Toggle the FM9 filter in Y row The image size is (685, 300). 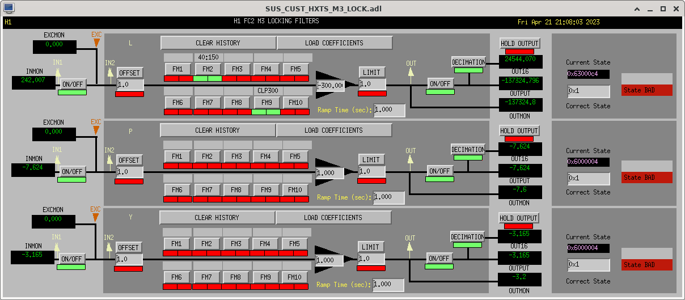click(265, 277)
